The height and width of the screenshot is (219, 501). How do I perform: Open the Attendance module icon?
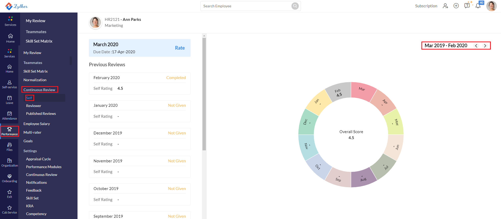[9, 116]
